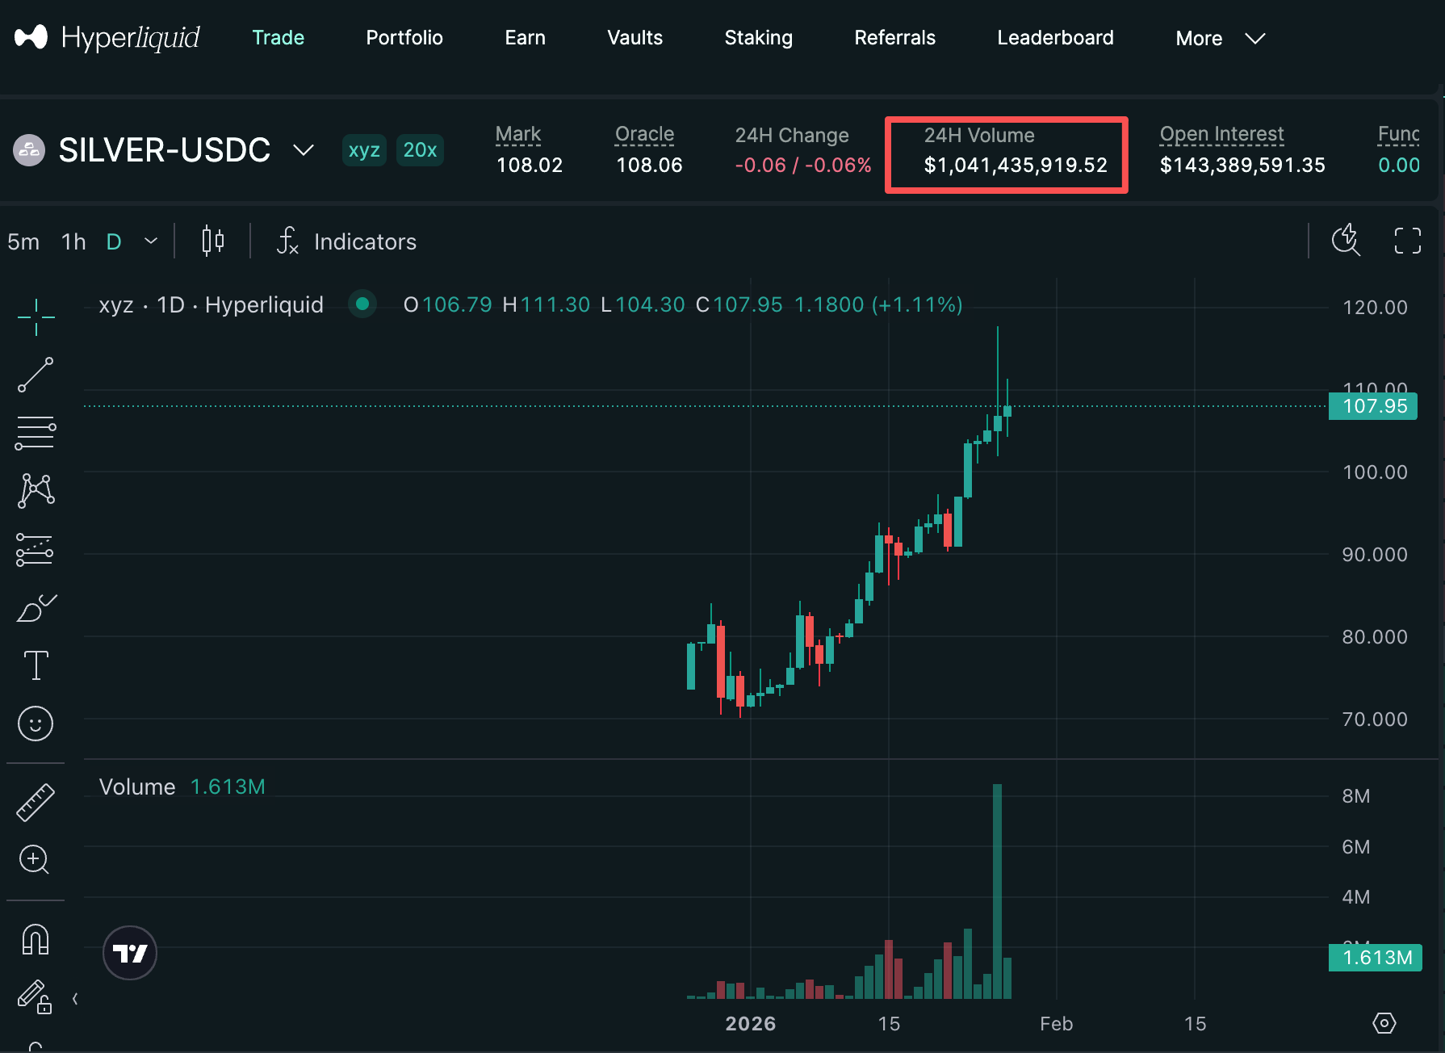Screen dimensions: 1445x1053
Task: Select the trend line drawing tool
Action: [x=36, y=374]
